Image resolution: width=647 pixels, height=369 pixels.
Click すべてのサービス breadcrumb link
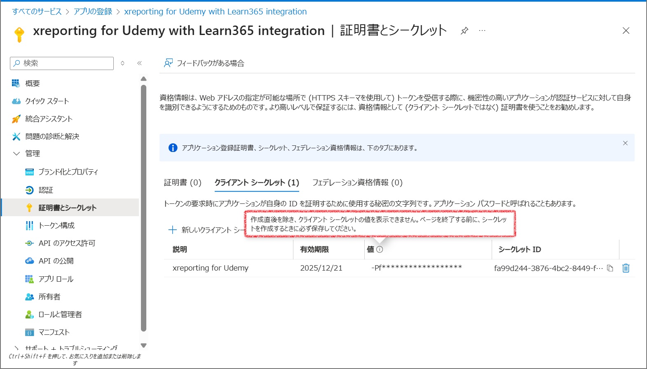[x=37, y=12]
